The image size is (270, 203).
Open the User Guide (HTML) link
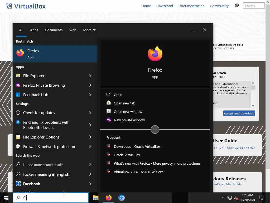(x=241, y=147)
